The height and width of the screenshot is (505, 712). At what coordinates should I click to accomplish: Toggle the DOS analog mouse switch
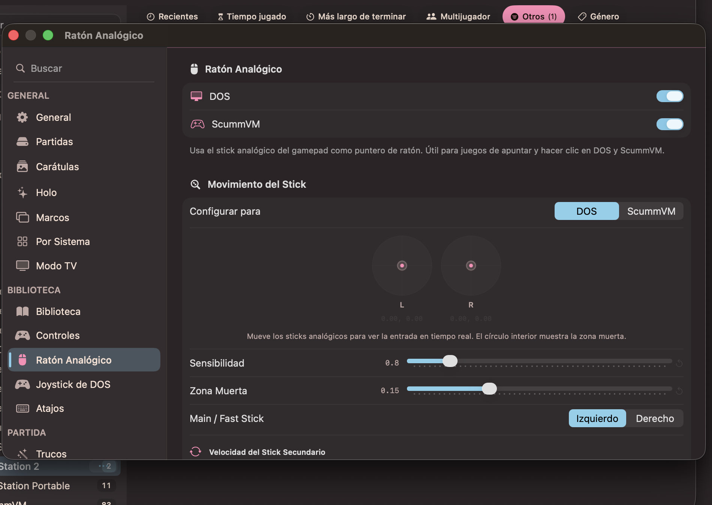[670, 96]
